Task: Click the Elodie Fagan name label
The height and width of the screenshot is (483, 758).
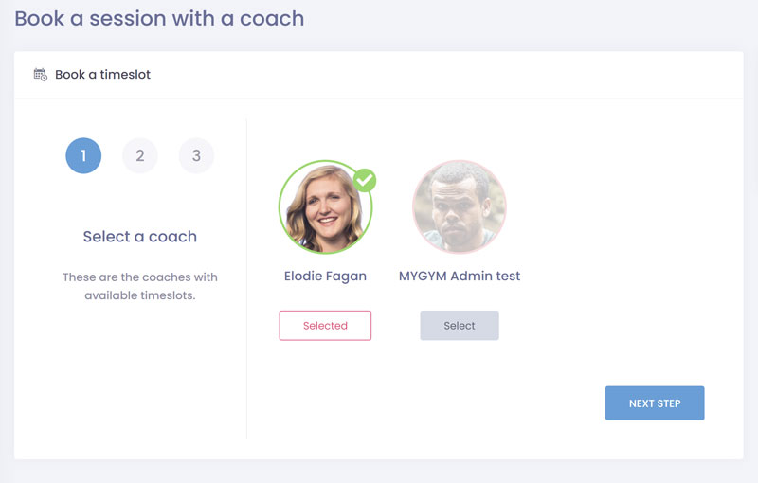Action: [x=325, y=277]
